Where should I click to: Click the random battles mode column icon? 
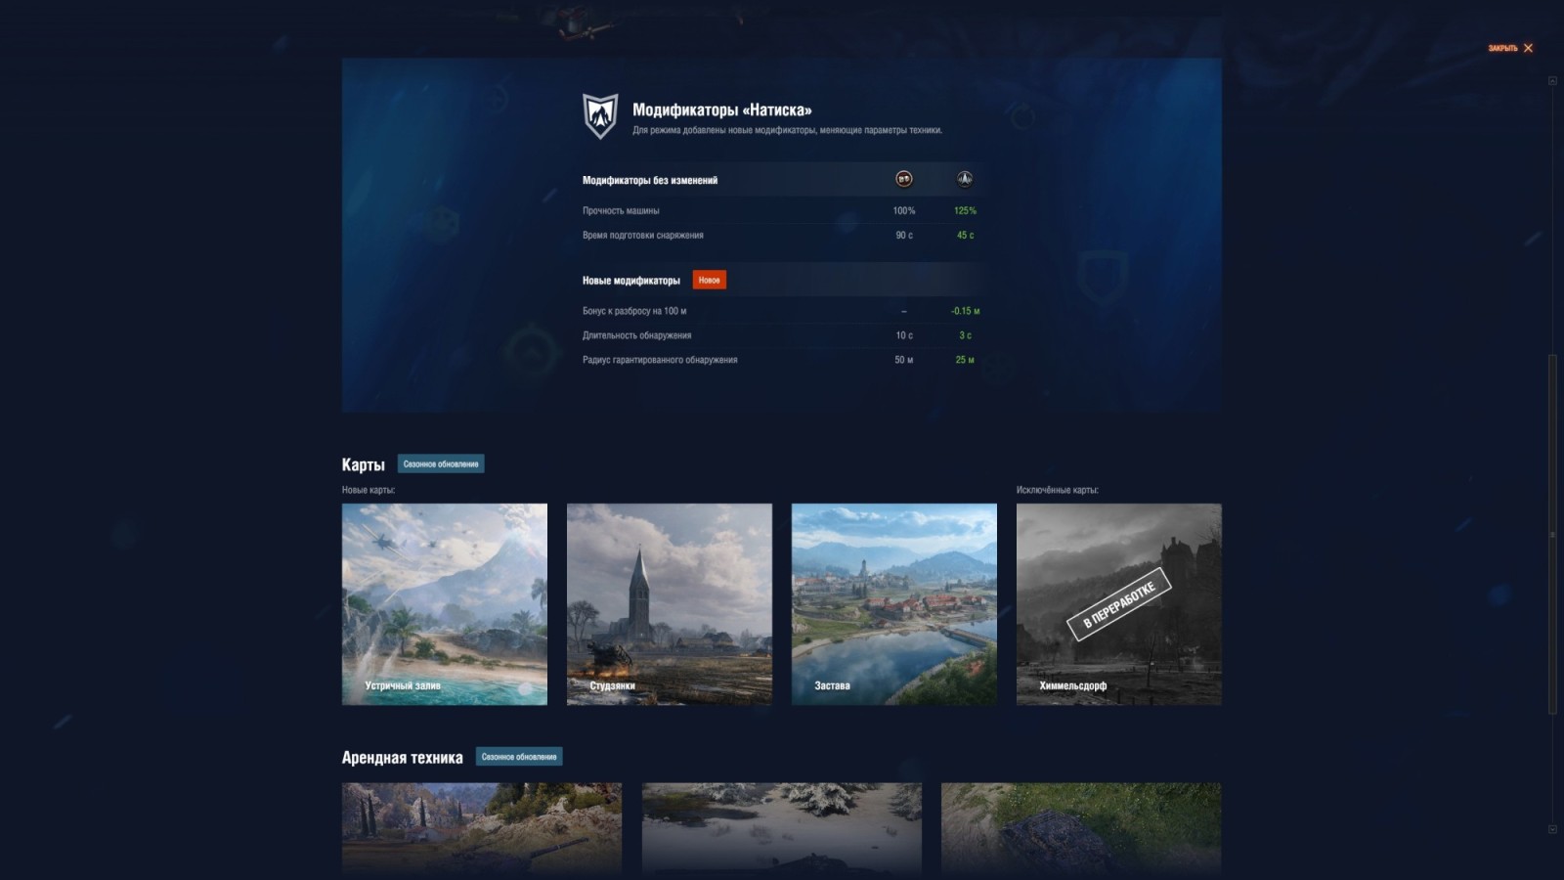coord(904,179)
